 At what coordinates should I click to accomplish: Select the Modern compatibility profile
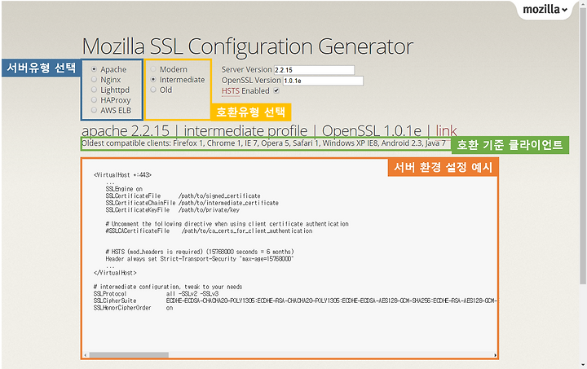tap(153, 69)
